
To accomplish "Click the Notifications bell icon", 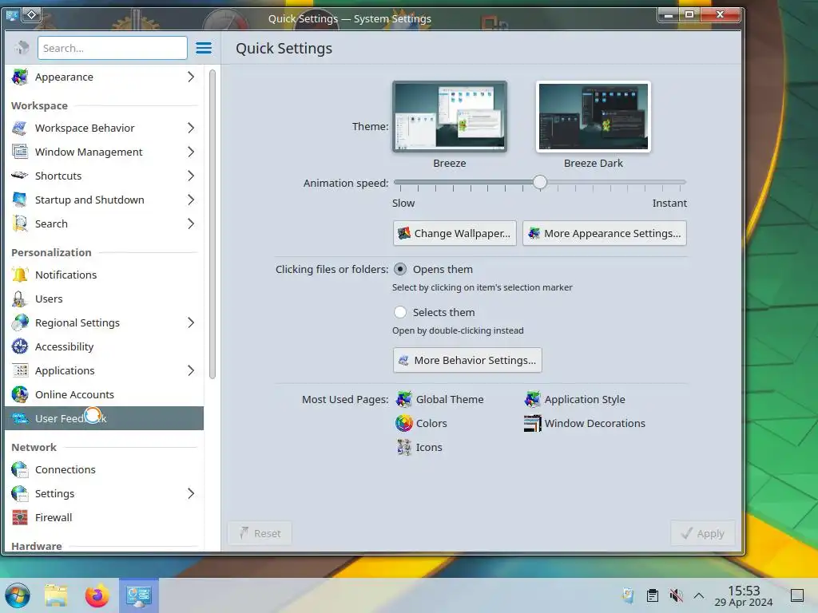I will click(20, 275).
